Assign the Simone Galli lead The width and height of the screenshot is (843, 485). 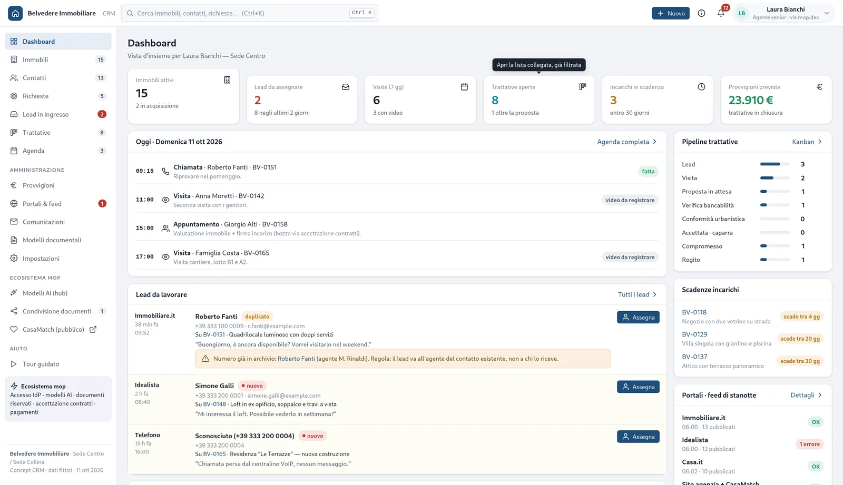click(638, 387)
